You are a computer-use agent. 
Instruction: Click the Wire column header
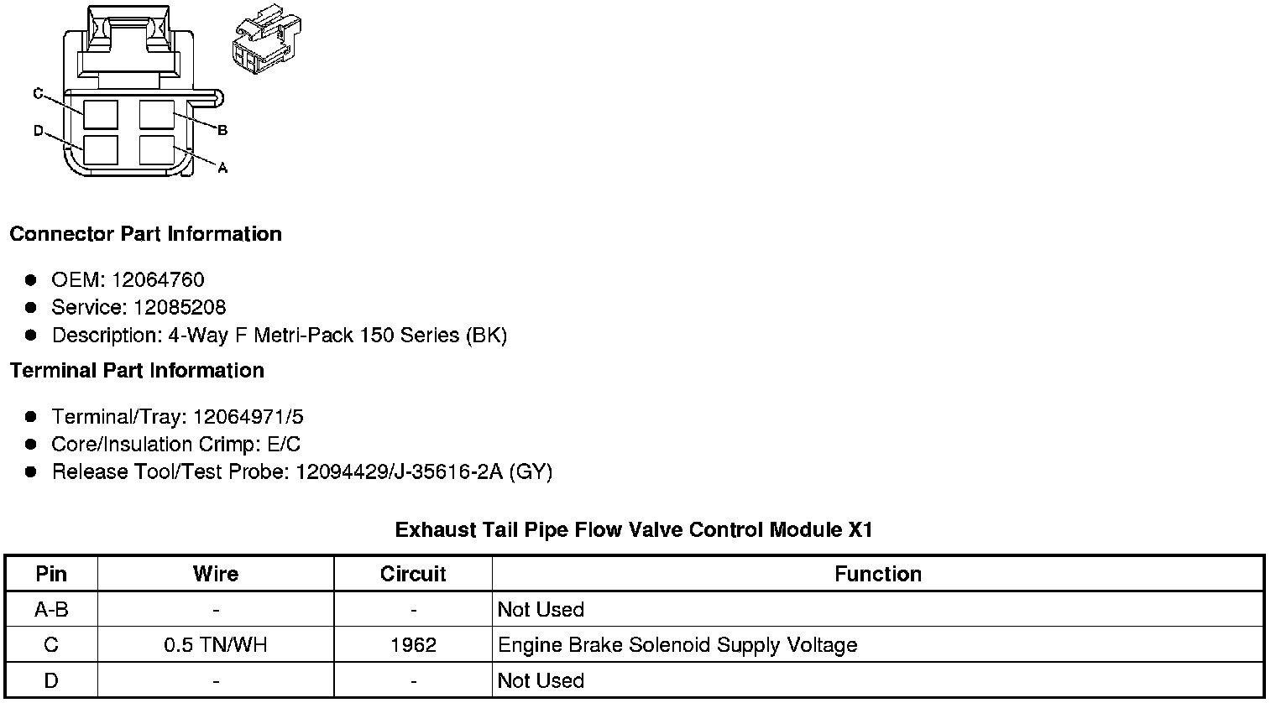pyautogui.click(x=216, y=574)
